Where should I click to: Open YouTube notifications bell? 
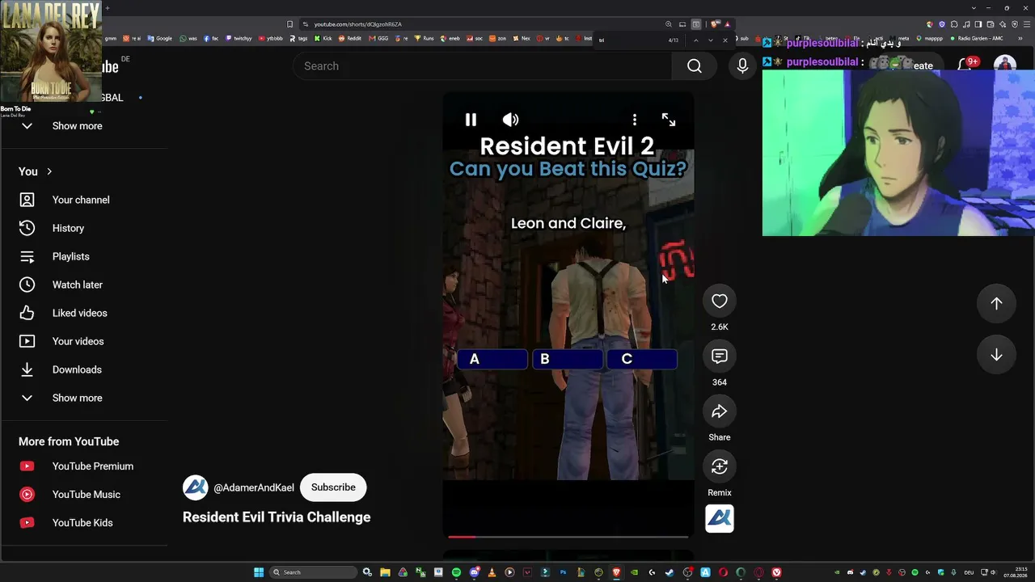965,65
